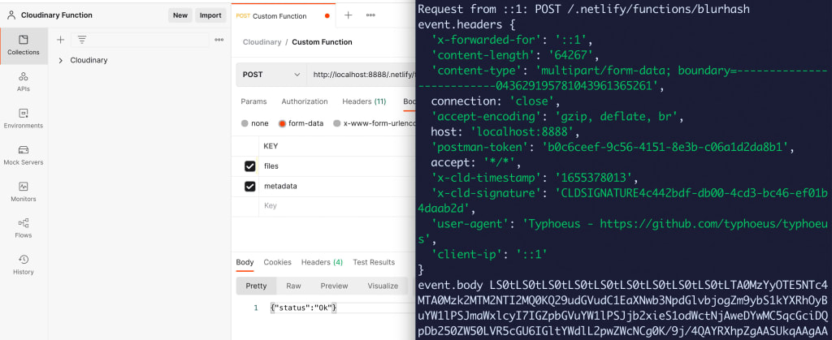
Task: Click the KEY column header
Action: point(271,146)
